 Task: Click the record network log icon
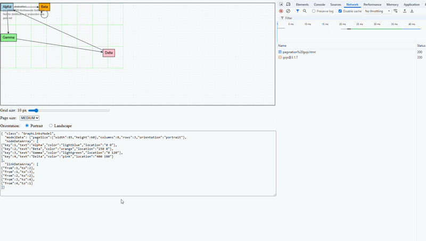[x=281, y=11]
